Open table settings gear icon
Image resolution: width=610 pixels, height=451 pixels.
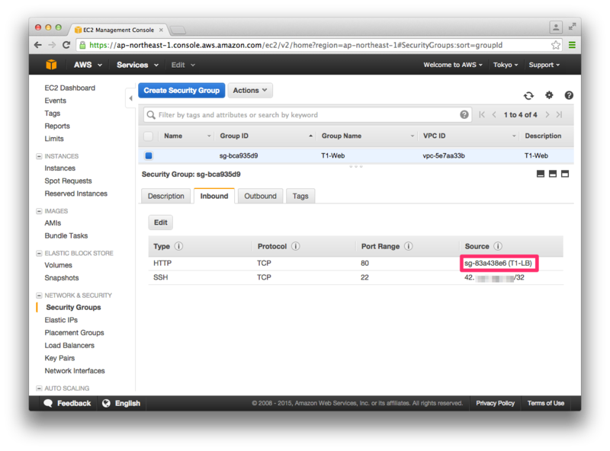(x=549, y=95)
